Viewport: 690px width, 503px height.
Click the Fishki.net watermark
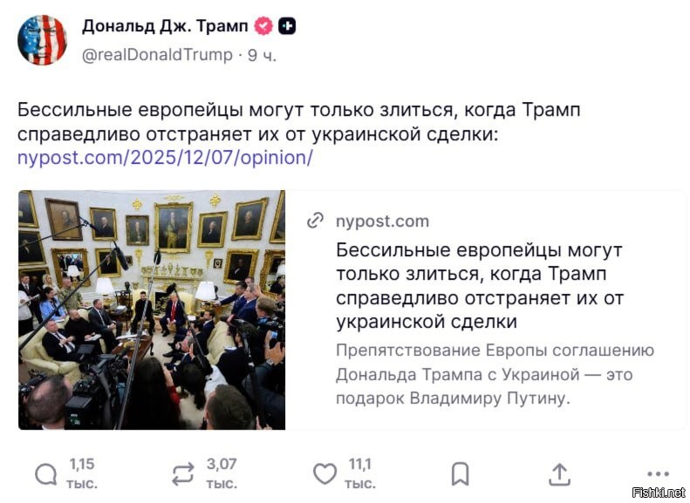click(x=659, y=492)
